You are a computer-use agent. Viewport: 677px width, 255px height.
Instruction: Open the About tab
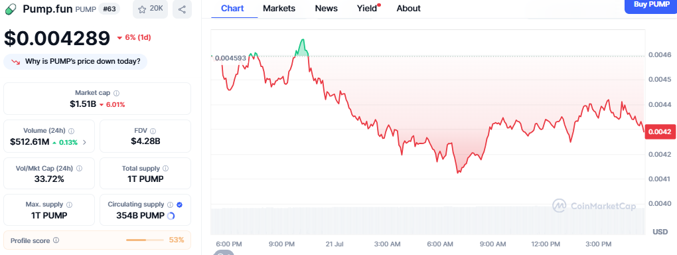coord(408,8)
